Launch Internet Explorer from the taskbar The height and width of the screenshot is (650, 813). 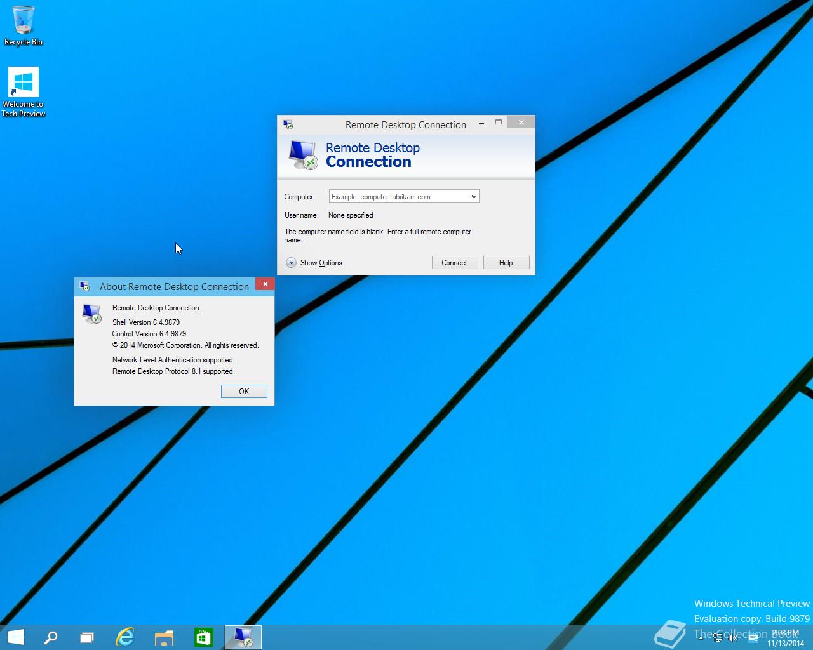[x=125, y=637]
